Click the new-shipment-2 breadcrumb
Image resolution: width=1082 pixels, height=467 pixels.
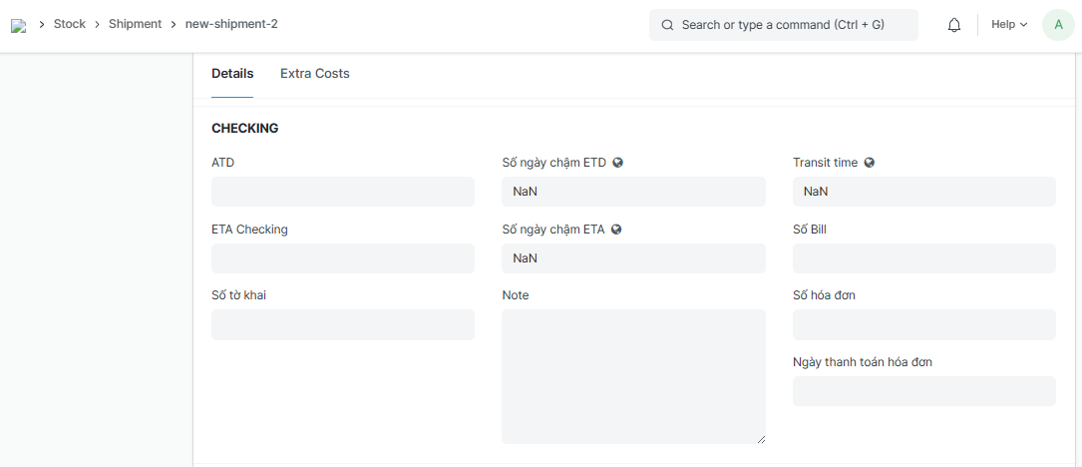pyautogui.click(x=231, y=24)
